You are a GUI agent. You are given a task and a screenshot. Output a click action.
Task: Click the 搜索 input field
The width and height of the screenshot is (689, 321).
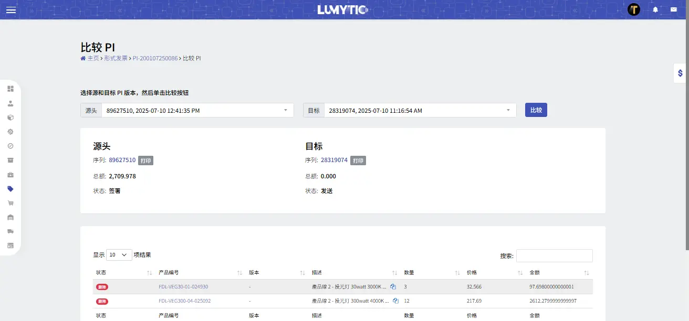click(x=554, y=255)
